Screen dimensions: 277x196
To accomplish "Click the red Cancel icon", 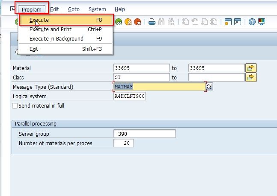I will (x=137, y=22).
